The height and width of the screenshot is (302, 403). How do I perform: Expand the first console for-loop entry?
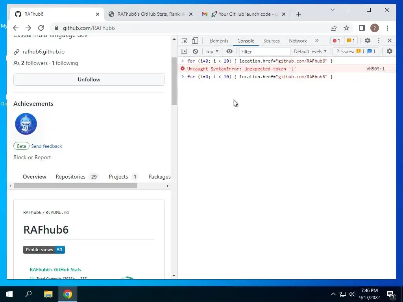click(x=183, y=61)
